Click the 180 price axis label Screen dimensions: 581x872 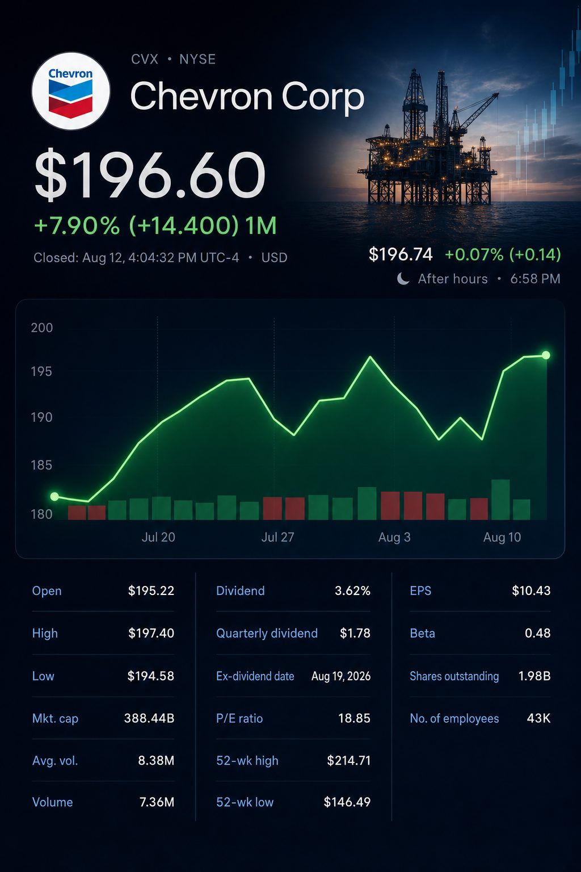click(x=41, y=514)
